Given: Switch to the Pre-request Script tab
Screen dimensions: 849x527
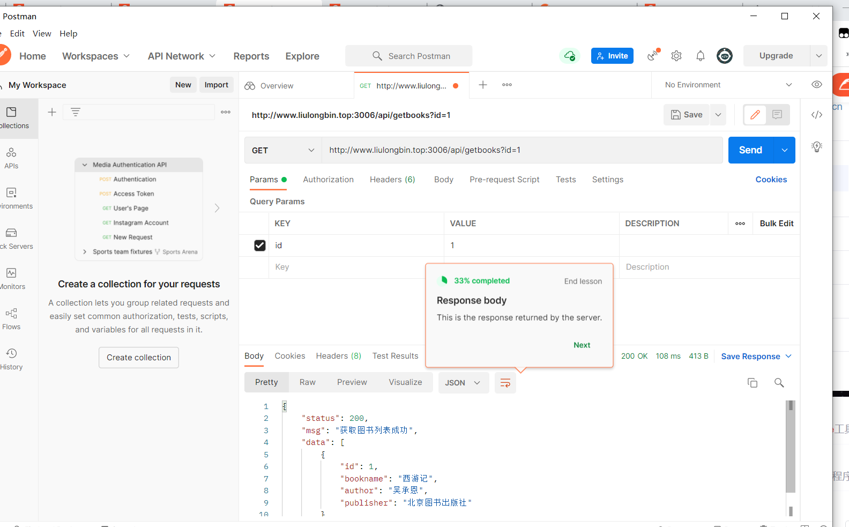Looking at the screenshot, I should pos(504,180).
